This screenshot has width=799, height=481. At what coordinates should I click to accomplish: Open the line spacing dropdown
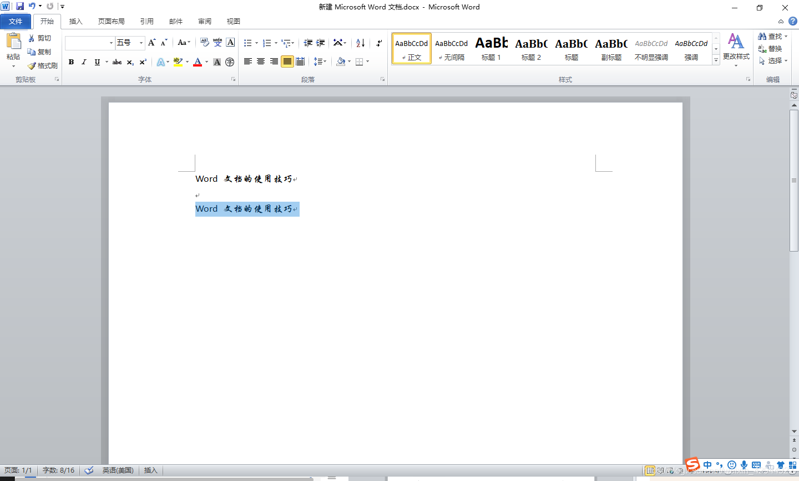[320, 62]
